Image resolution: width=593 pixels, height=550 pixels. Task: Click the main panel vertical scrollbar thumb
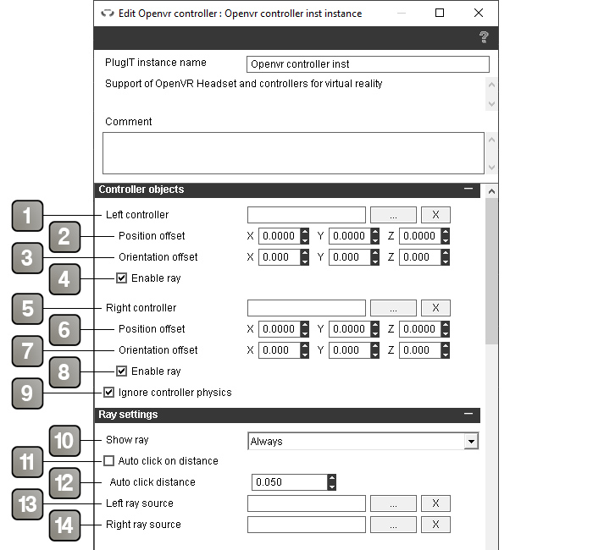point(491,271)
